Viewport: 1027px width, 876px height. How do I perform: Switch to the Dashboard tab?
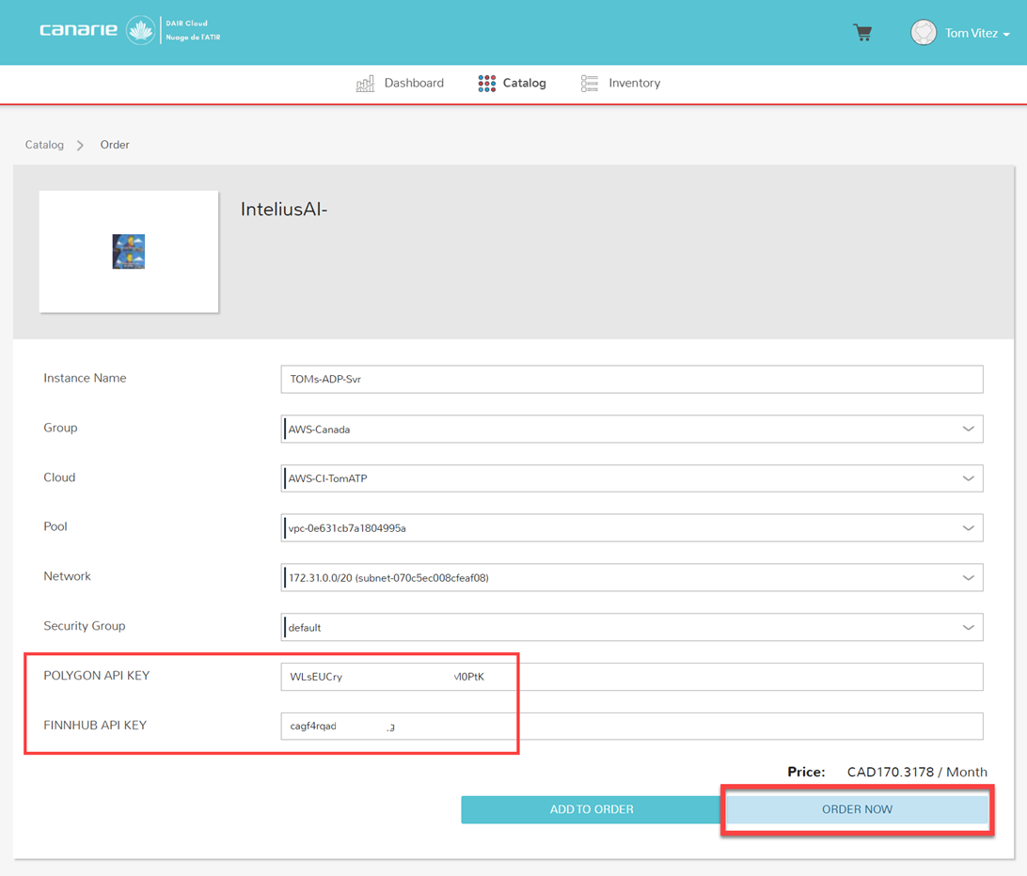413,84
